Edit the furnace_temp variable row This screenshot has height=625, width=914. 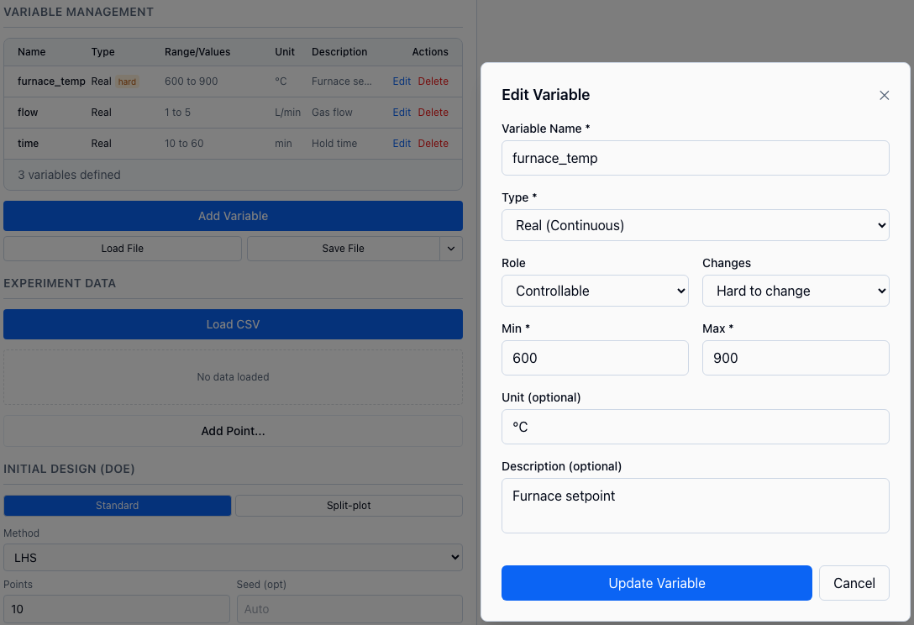402,81
